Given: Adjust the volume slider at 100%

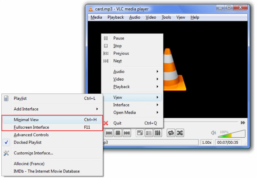Looking at the screenshot, I should pyautogui.click(x=231, y=134).
